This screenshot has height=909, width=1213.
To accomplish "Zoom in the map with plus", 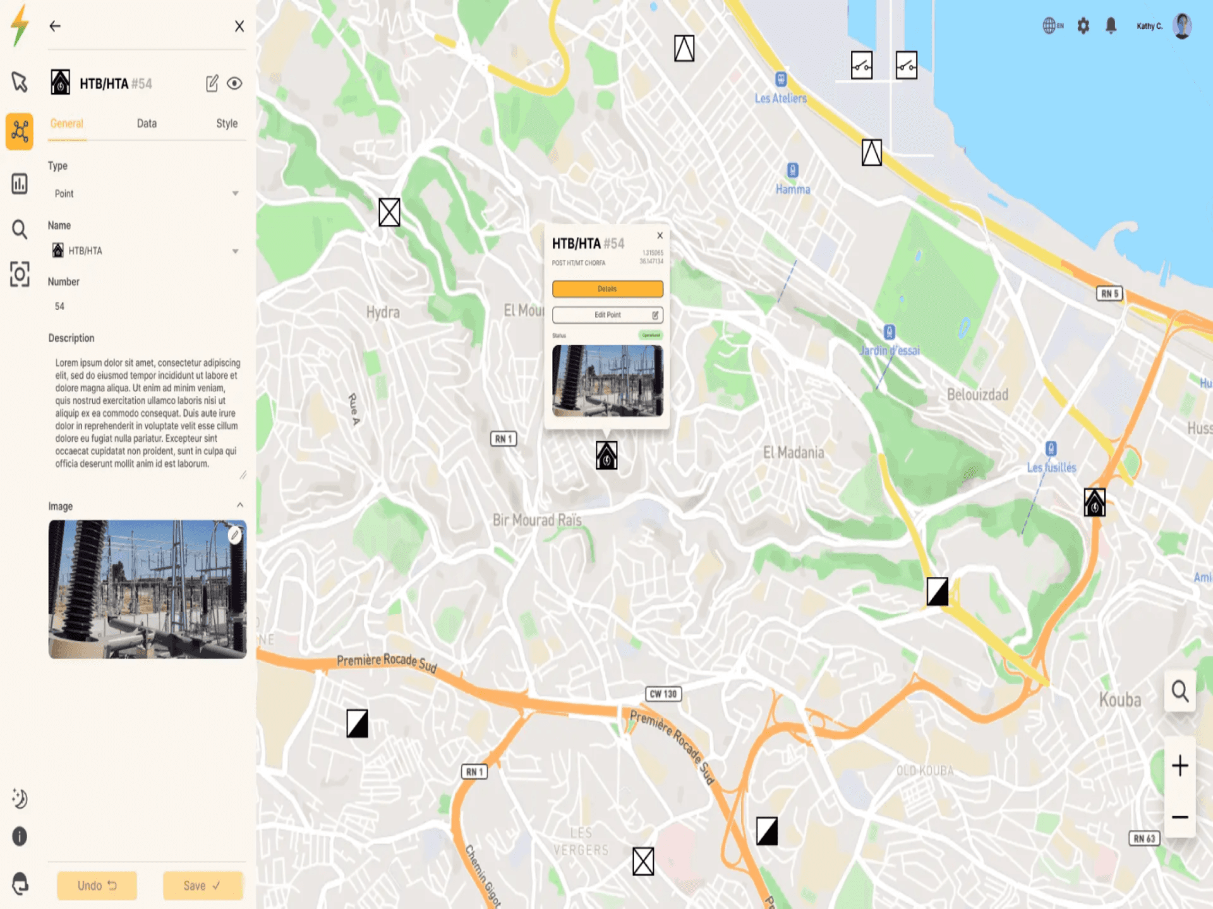I will click(1180, 766).
